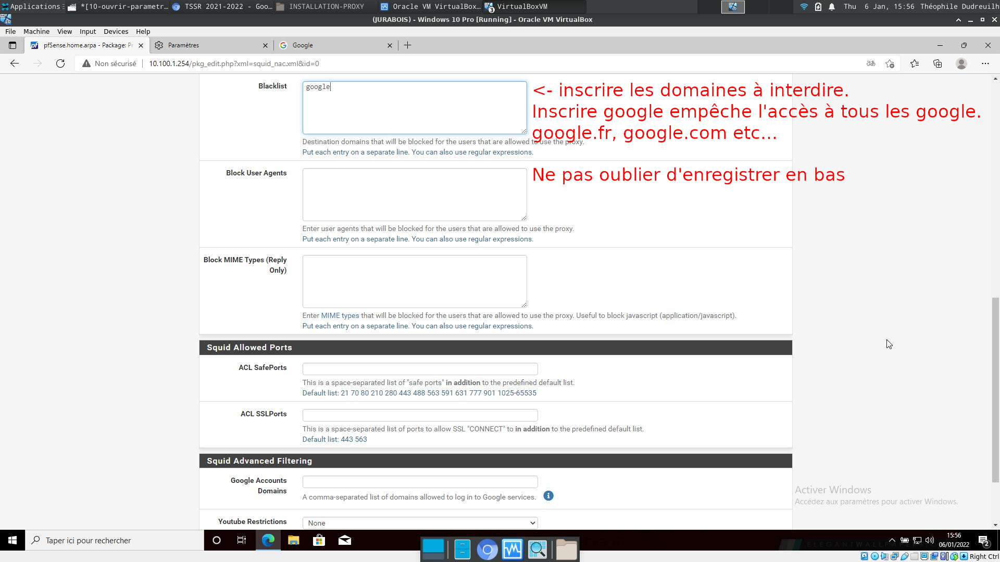Screen dimensions: 1000x562
Task: Go back with the browser back arrow
Action: pyautogui.click(x=15, y=63)
